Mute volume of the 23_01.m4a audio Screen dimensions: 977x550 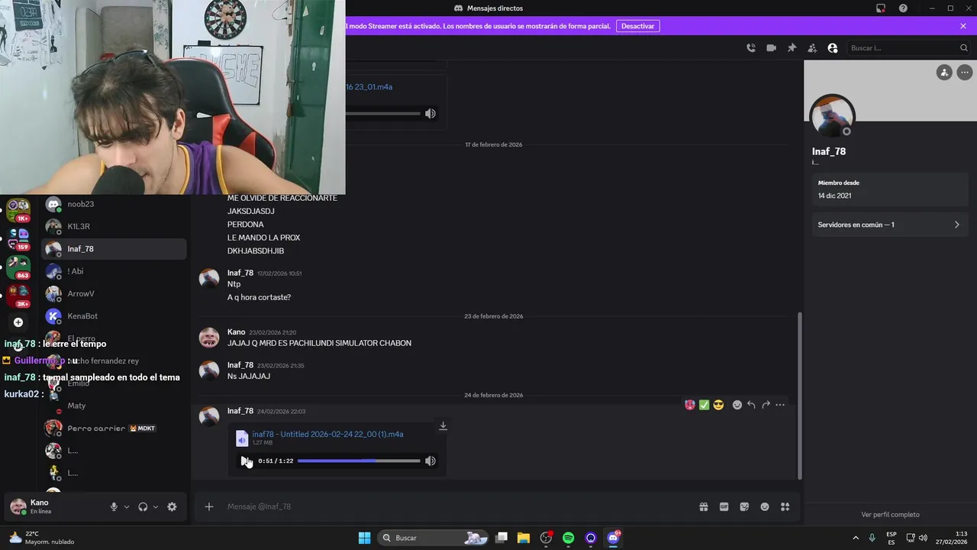point(430,114)
